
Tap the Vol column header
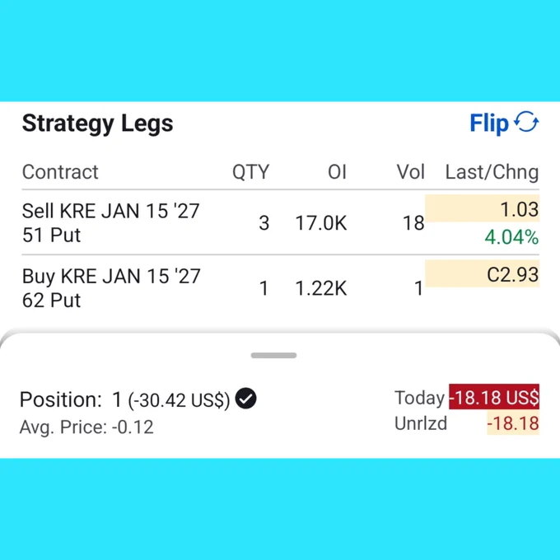[411, 172]
